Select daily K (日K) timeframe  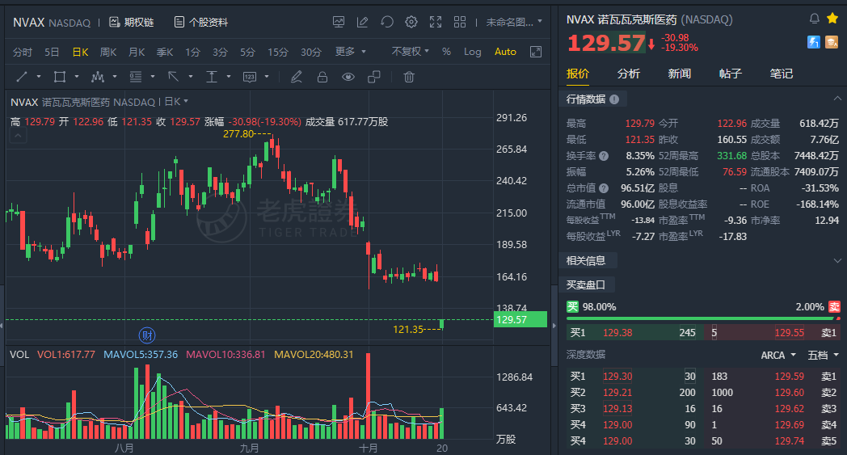point(80,52)
